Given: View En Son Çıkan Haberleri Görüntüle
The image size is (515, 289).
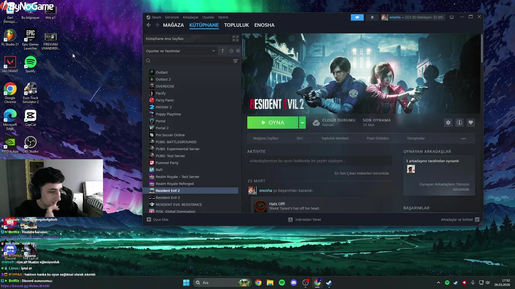Looking at the screenshot, I should pyautogui.click(x=362, y=173).
